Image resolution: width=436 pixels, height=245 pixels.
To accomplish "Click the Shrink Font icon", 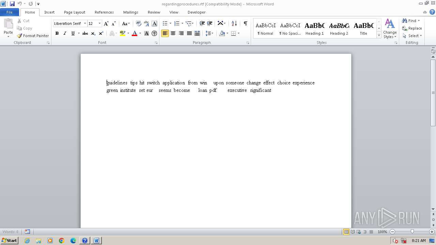I will pyautogui.click(x=114, y=23).
